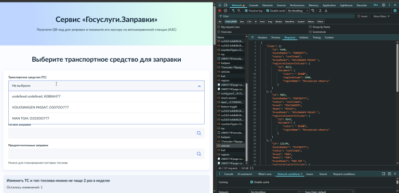Screen dimensions: 399x193
Task: Check Big request rows option
Action: (219, 27)
